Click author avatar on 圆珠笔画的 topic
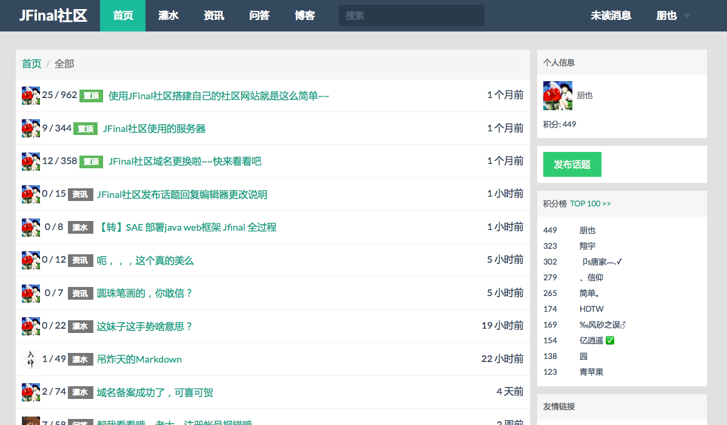The image size is (727, 425). pyautogui.click(x=31, y=294)
